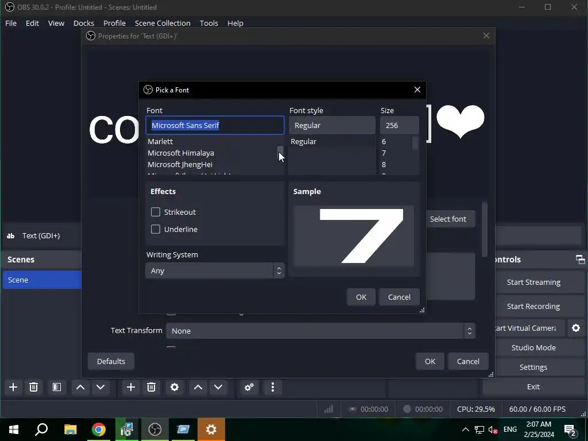Open File Explorer from taskbar
This screenshot has height=441, width=588.
70,430
